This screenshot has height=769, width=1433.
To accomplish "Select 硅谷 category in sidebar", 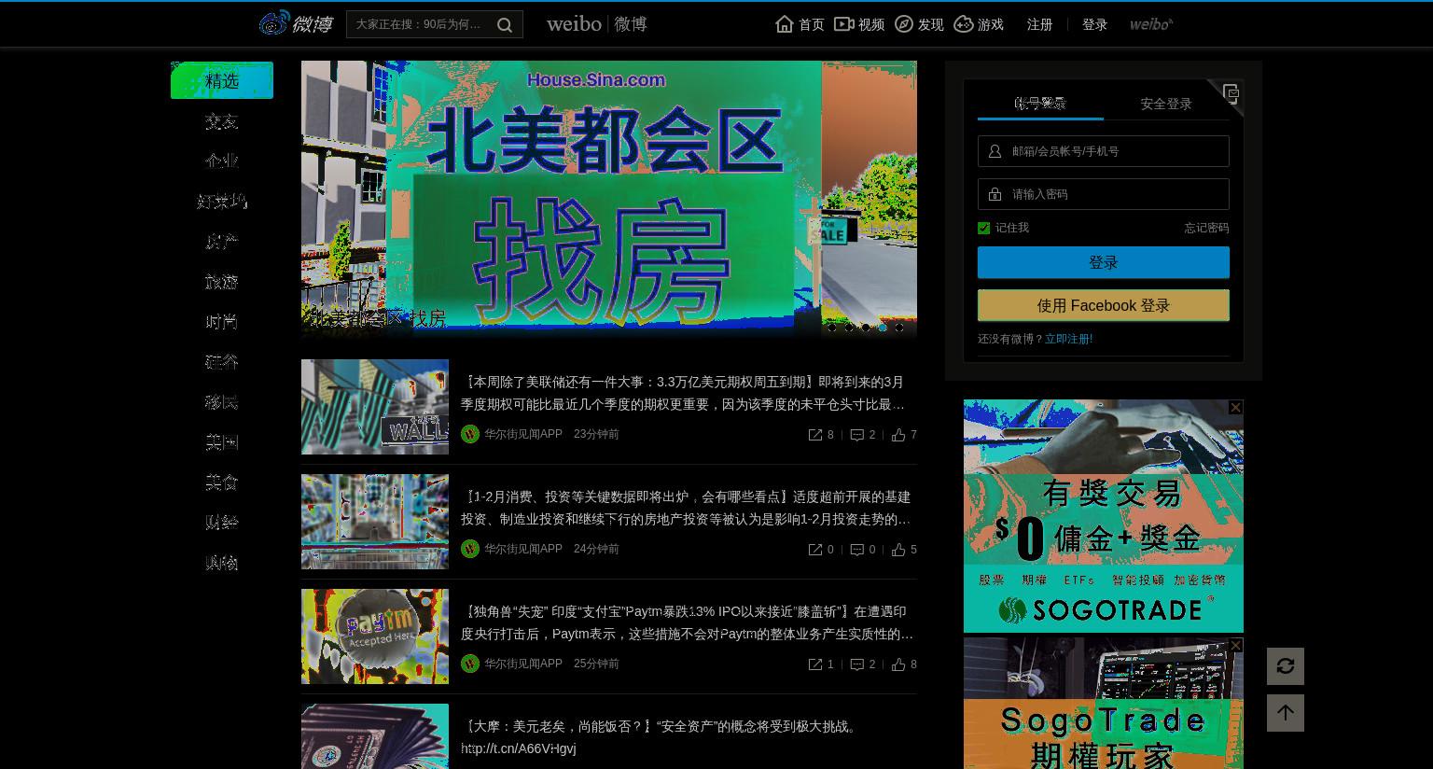I will click(222, 362).
